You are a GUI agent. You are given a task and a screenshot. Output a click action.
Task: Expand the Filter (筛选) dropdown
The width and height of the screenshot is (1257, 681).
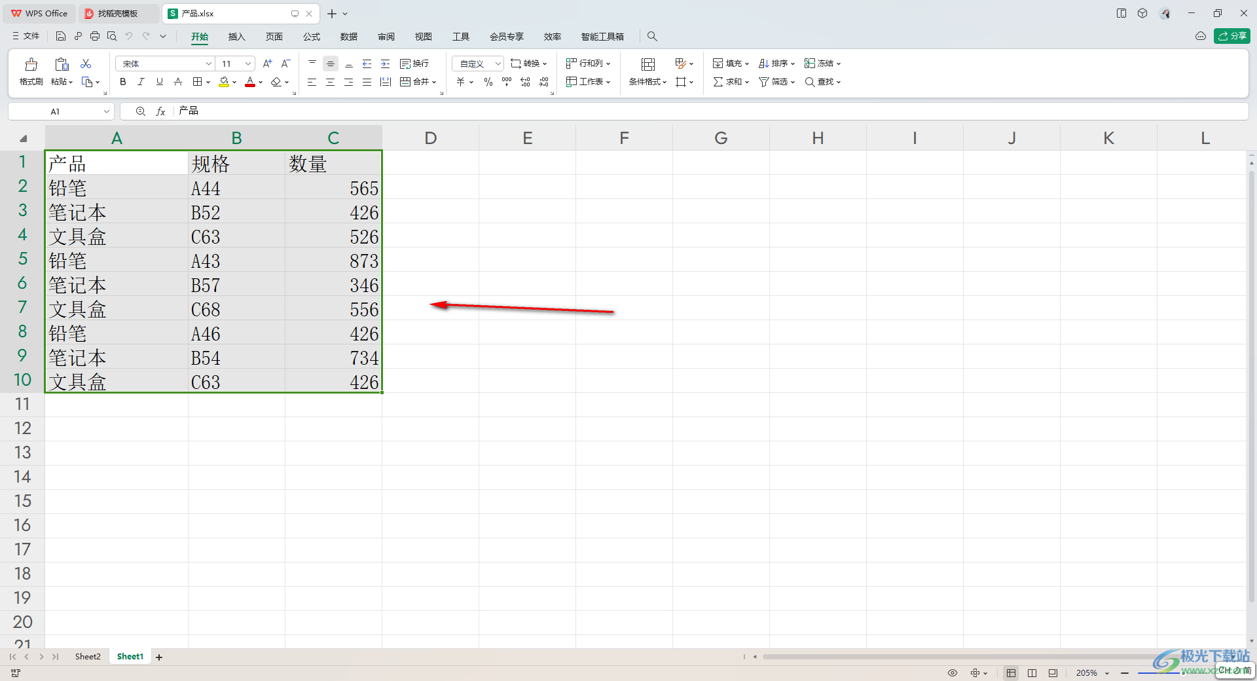coord(793,83)
